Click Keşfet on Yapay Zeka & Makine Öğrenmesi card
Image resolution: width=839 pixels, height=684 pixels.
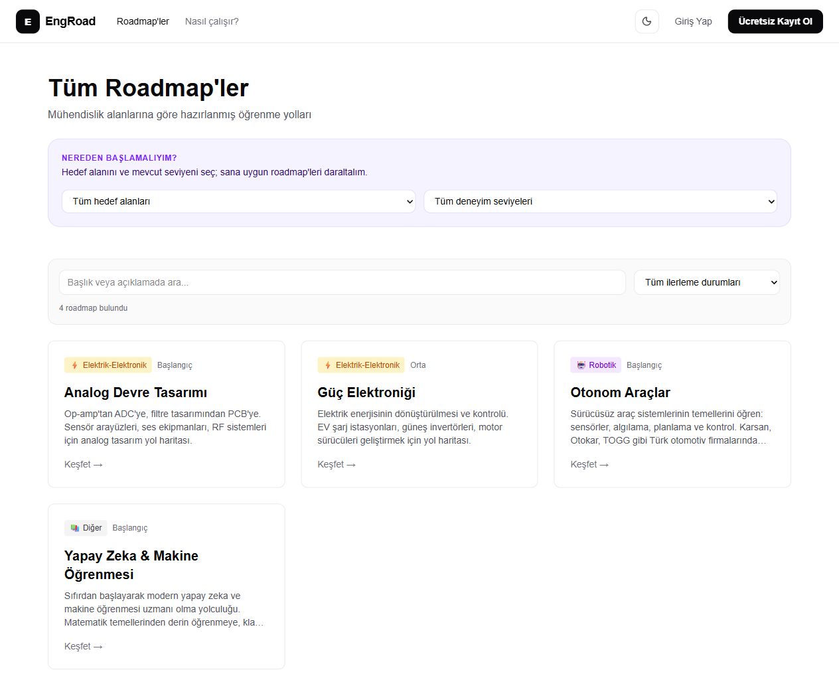pyautogui.click(x=84, y=646)
